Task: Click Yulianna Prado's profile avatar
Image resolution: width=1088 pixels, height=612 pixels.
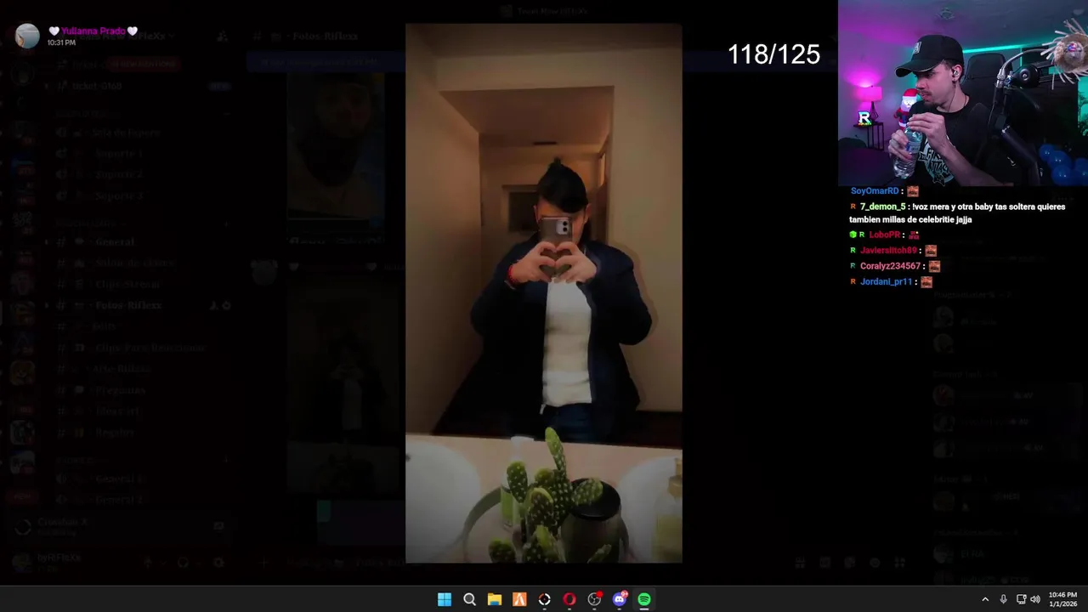Action: pos(27,36)
